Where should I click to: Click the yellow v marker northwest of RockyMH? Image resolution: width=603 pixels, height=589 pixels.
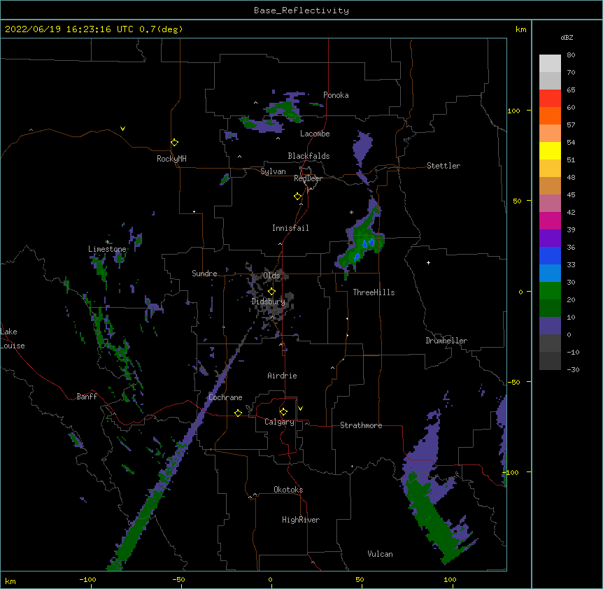pyautogui.click(x=122, y=129)
